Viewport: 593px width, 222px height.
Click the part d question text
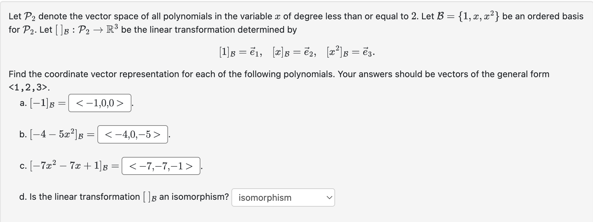click(x=124, y=196)
